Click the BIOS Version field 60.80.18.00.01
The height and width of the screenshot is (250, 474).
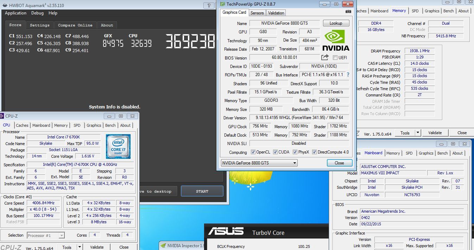coord(285,57)
